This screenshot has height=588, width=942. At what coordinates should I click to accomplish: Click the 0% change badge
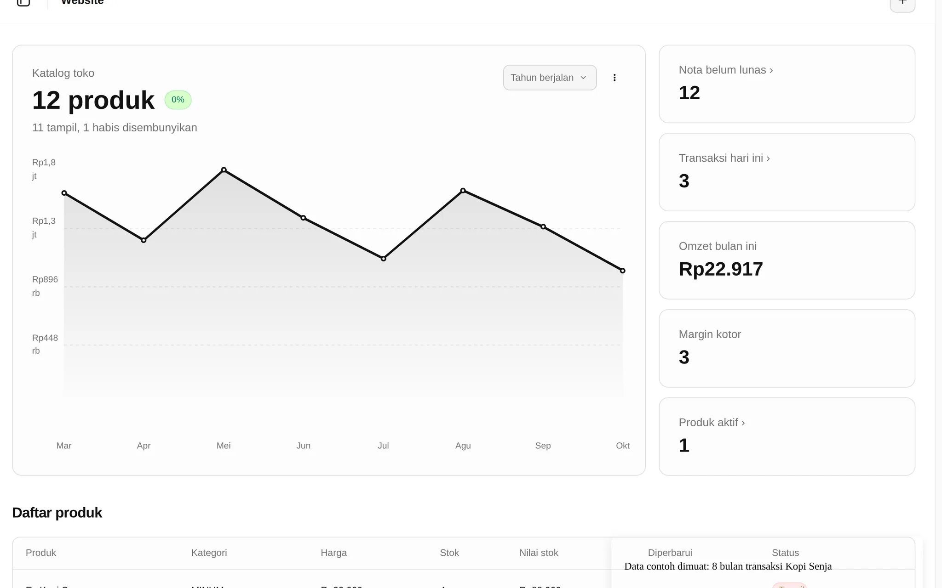coord(178,100)
